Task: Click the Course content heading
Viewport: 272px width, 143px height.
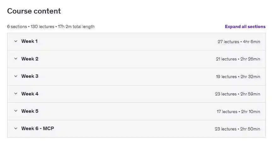Action: 34,11
